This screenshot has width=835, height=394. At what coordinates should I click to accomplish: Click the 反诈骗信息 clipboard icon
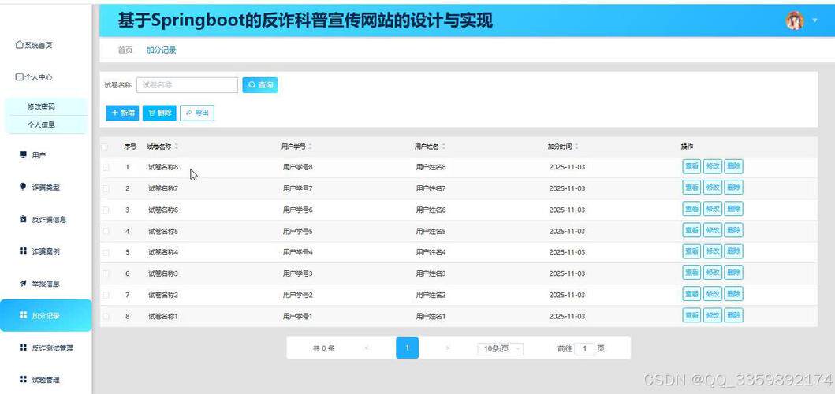tap(23, 219)
